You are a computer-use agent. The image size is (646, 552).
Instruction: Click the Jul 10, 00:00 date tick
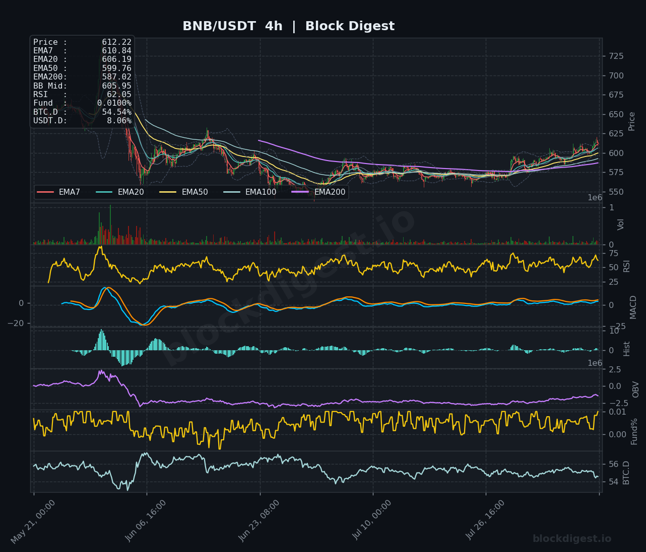pyautogui.click(x=372, y=520)
